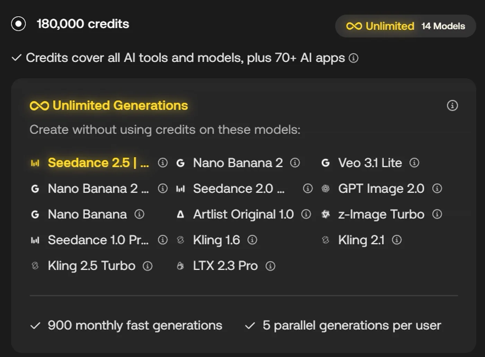Click the Kling 2.5 Turbo model name
The image size is (485, 357).
point(91,266)
